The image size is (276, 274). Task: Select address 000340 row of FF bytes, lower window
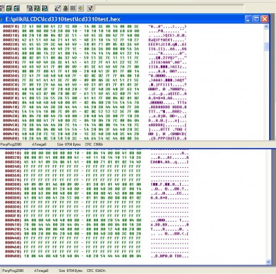tap(97, 166)
